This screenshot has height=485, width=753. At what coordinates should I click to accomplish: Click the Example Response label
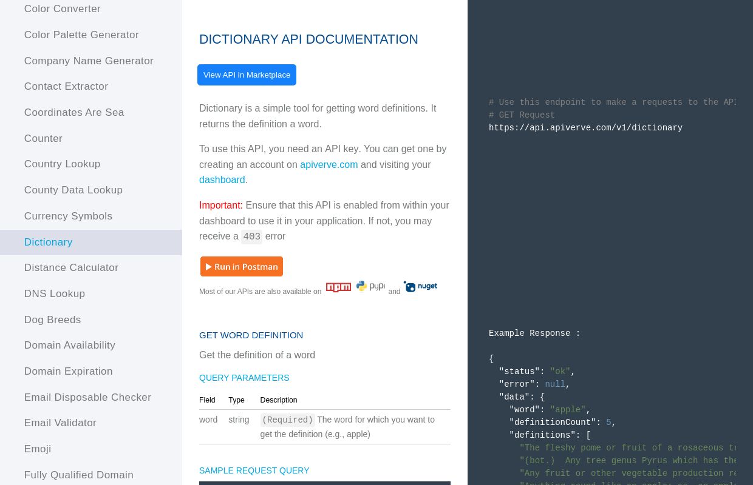coord(534,333)
